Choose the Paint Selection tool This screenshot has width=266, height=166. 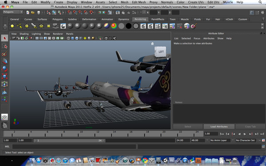[x=4, y=54]
